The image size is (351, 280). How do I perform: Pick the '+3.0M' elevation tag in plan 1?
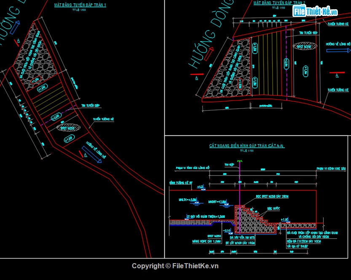point(56,117)
